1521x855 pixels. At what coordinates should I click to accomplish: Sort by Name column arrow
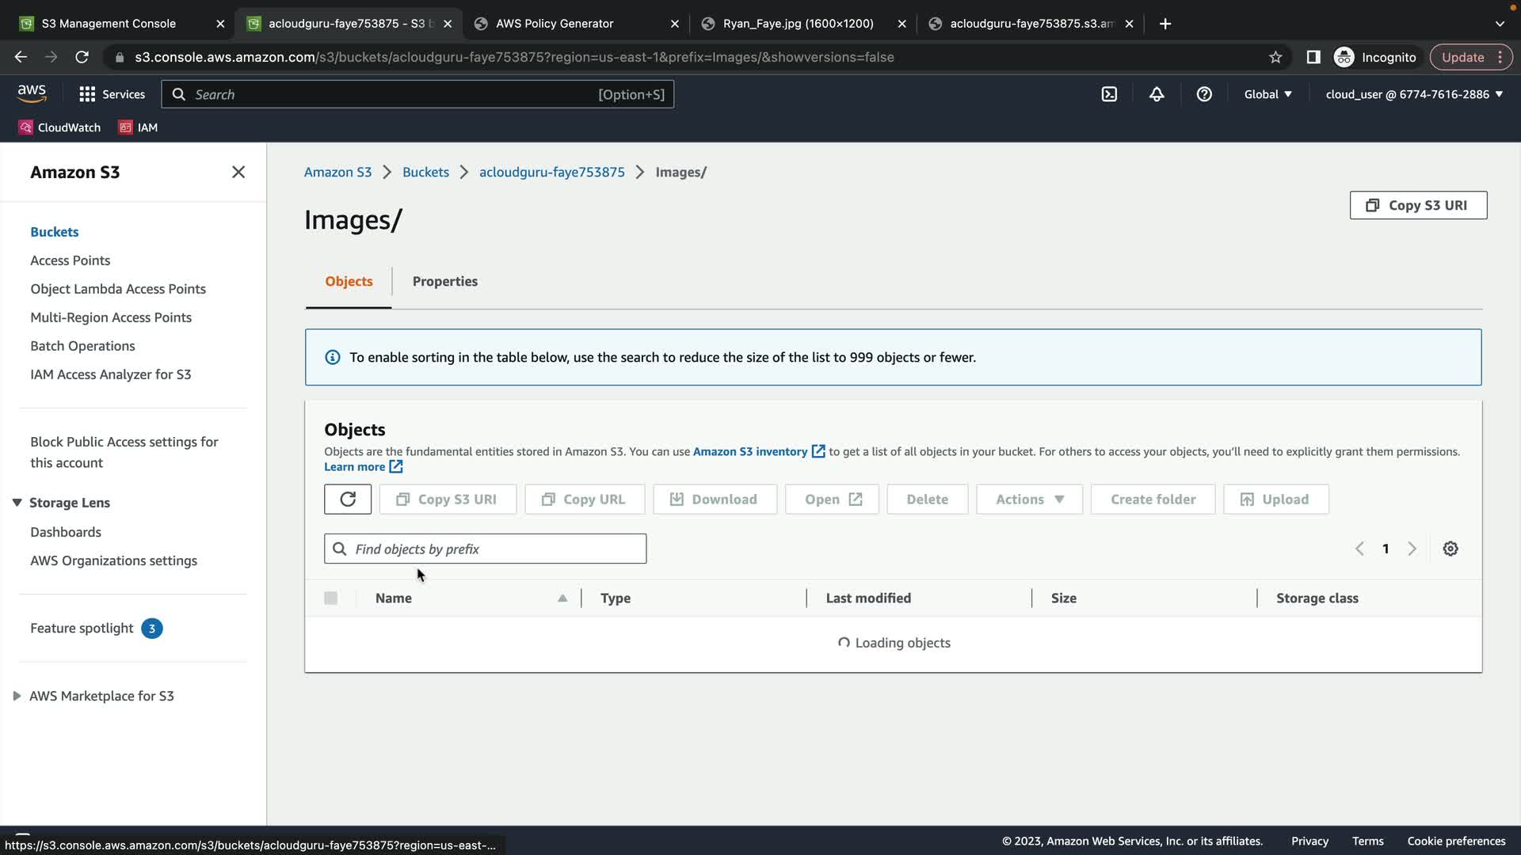coord(562,598)
